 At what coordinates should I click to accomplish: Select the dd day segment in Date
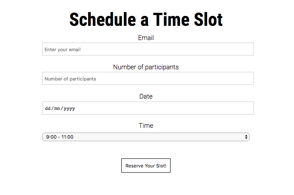coord(47,108)
